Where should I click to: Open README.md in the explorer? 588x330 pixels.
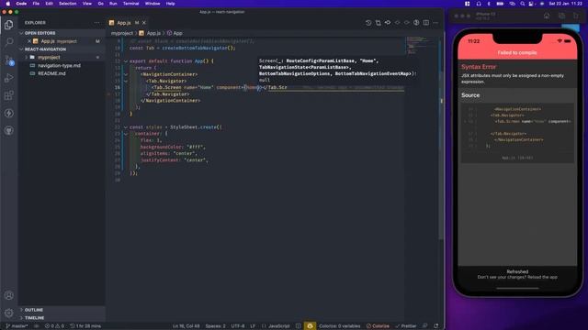(51, 73)
